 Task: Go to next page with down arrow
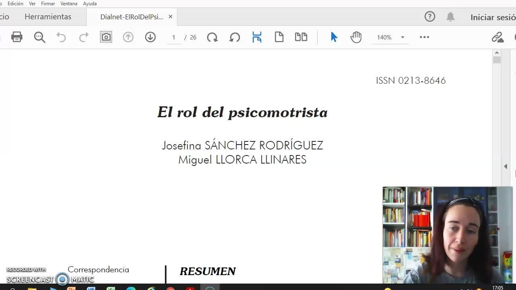pyautogui.click(x=150, y=37)
